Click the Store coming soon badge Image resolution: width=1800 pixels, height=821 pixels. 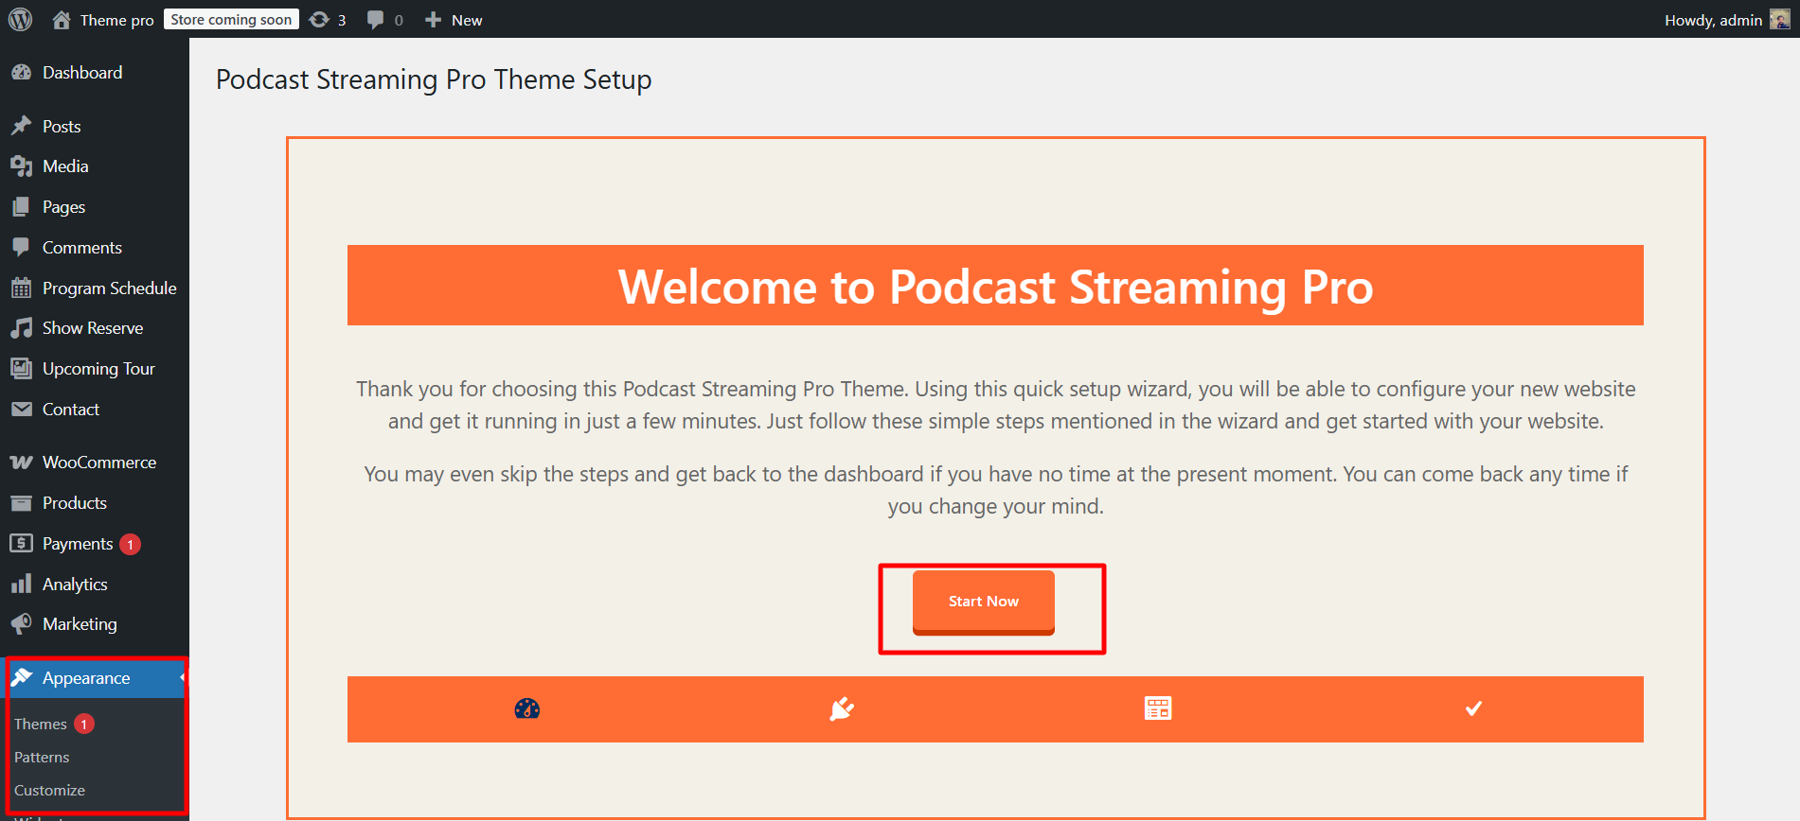[231, 20]
